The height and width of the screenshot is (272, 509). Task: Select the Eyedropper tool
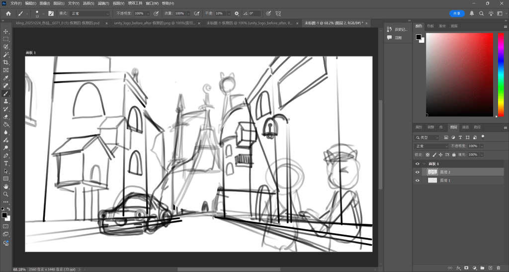[x=6, y=78]
